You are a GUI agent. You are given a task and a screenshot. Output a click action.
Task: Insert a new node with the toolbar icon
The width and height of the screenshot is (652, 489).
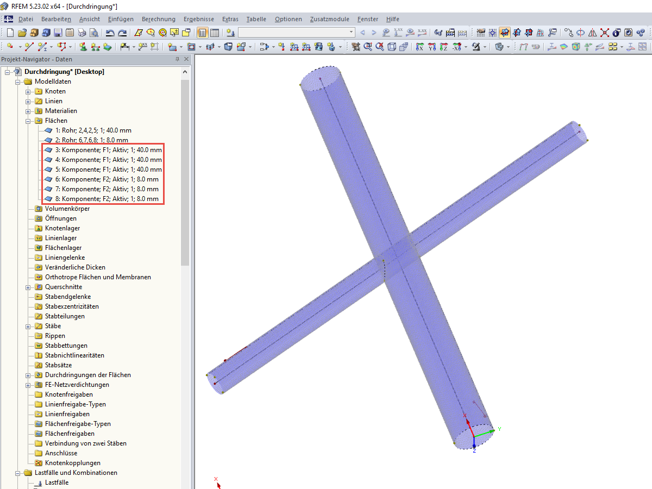10,47
